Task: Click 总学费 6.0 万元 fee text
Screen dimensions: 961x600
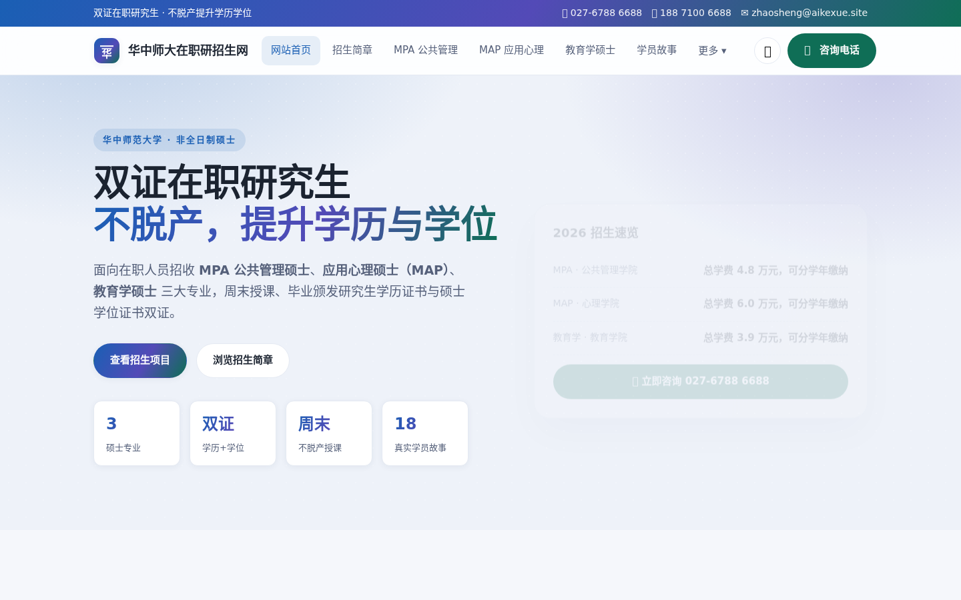Action: pyautogui.click(x=775, y=303)
